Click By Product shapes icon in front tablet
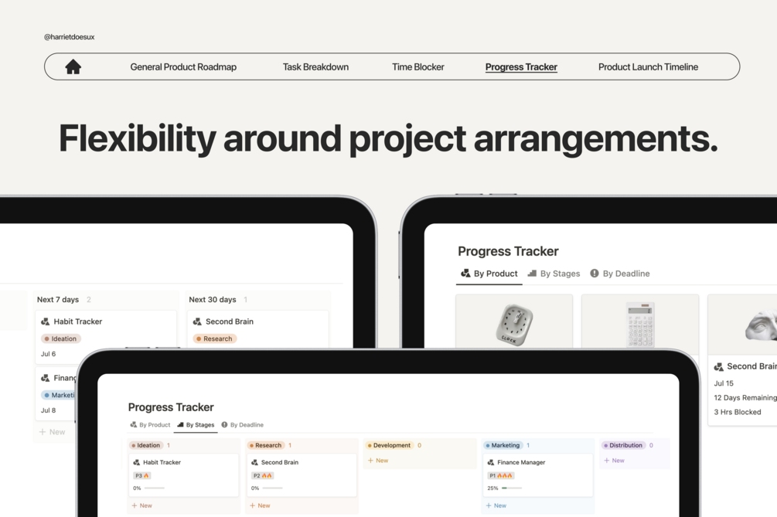Image resolution: width=777 pixels, height=517 pixels. (133, 425)
